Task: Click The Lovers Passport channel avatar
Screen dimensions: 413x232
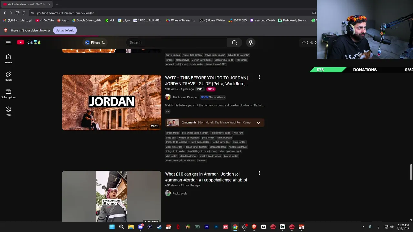Action: coord(168,97)
